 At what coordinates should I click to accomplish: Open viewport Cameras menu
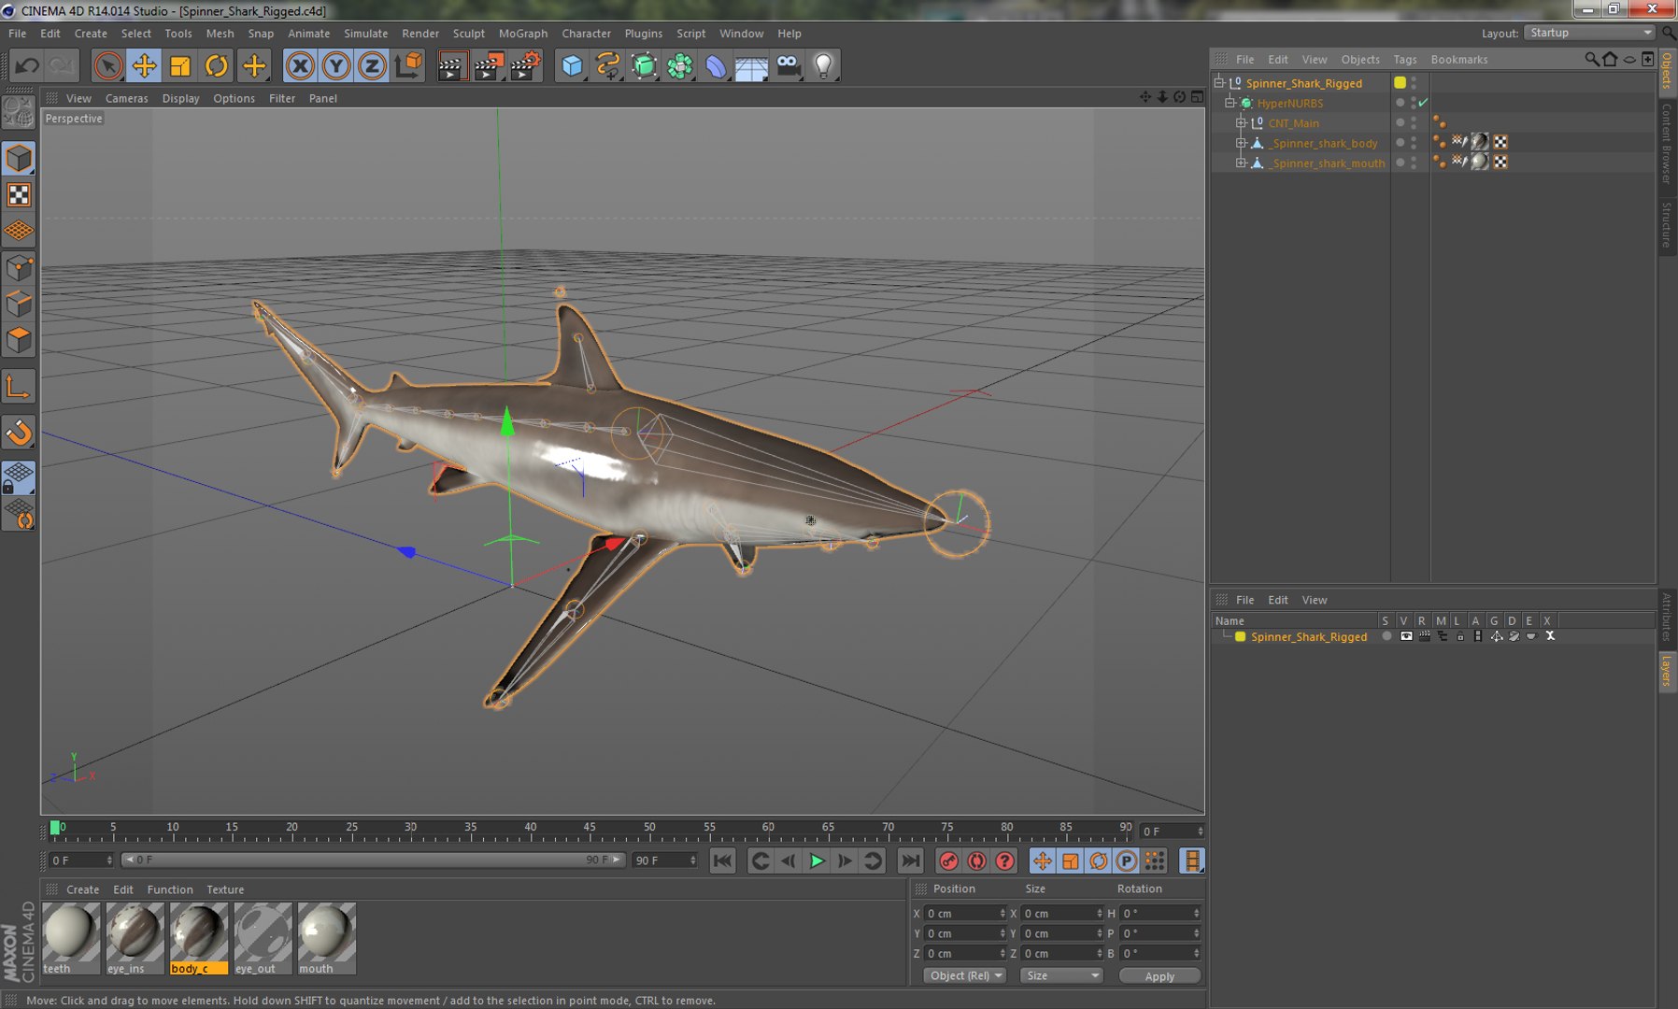tap(126, 98)
